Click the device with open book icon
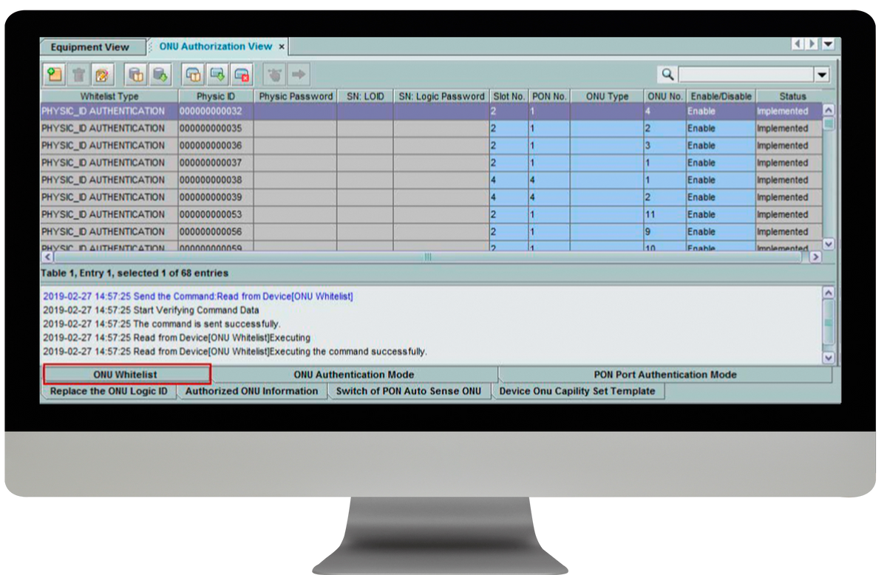The width and height of the screenshot is (887, 575). (x=194, y=74)
